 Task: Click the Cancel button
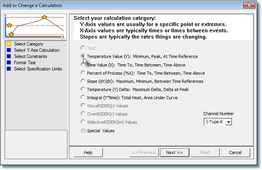coord(235,152)
